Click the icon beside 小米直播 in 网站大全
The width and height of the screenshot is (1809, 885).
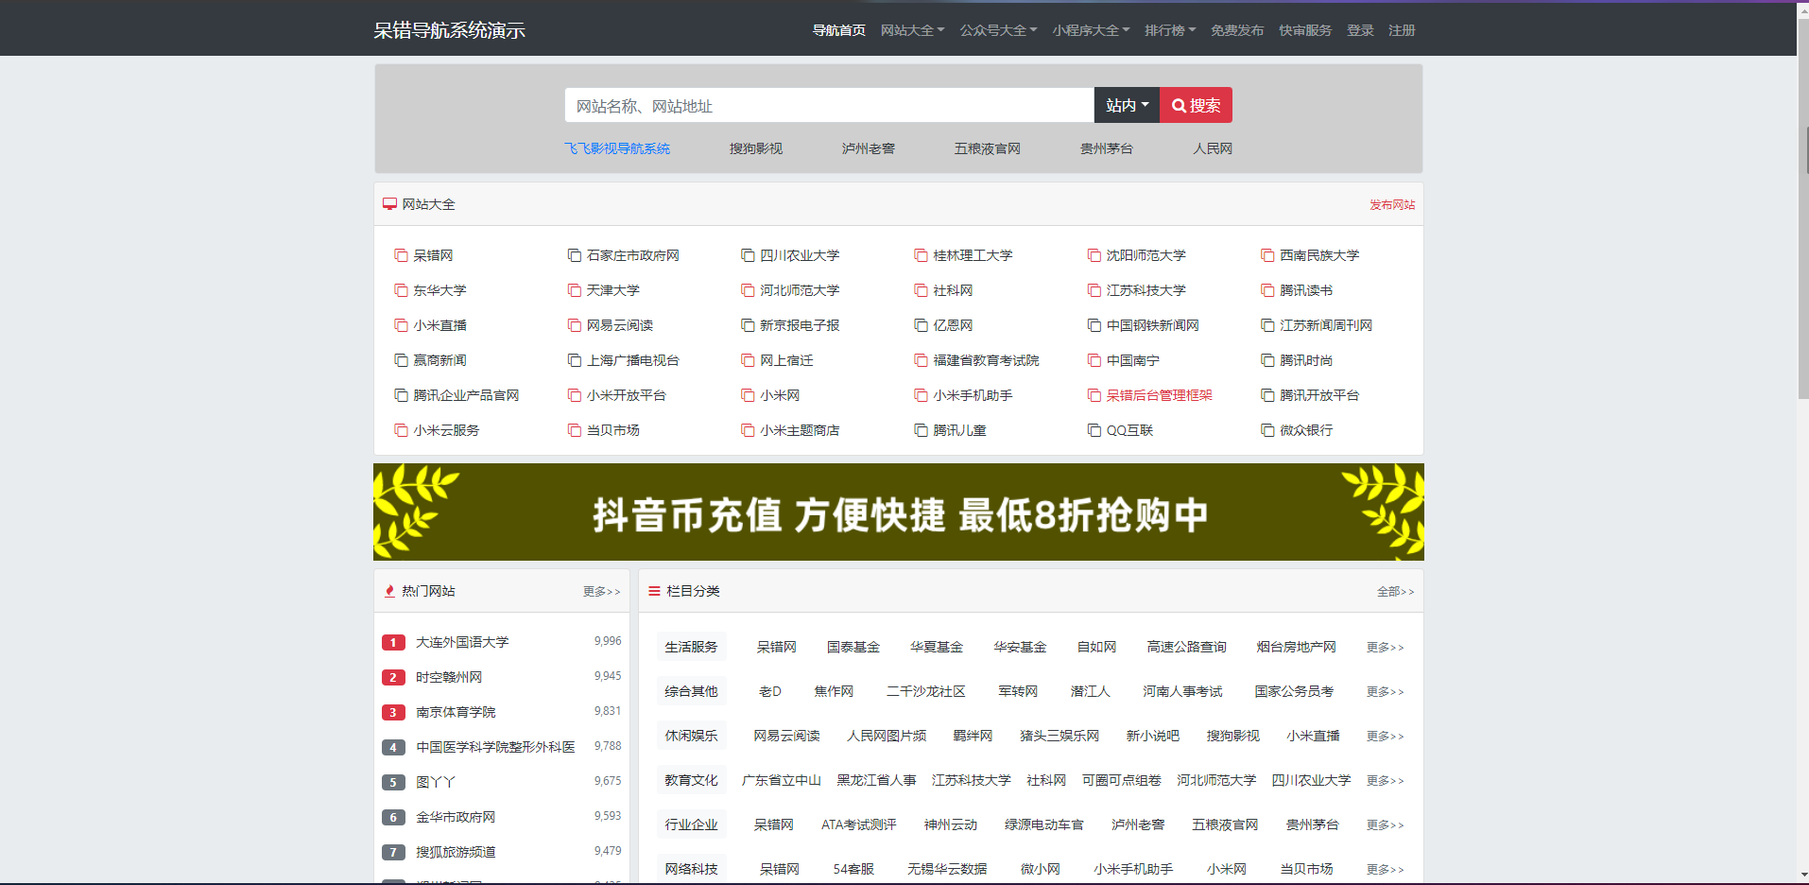point(401,325)
